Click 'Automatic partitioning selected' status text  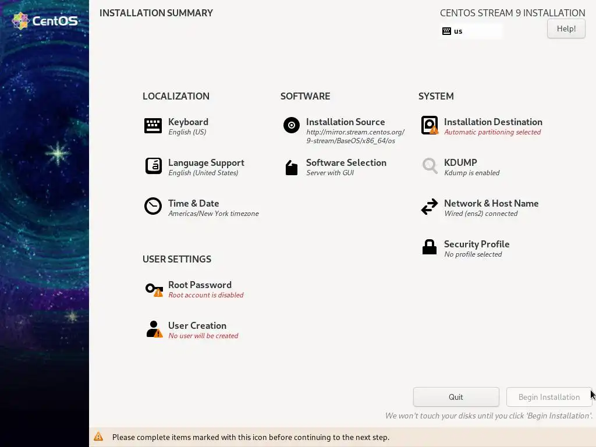492,132
